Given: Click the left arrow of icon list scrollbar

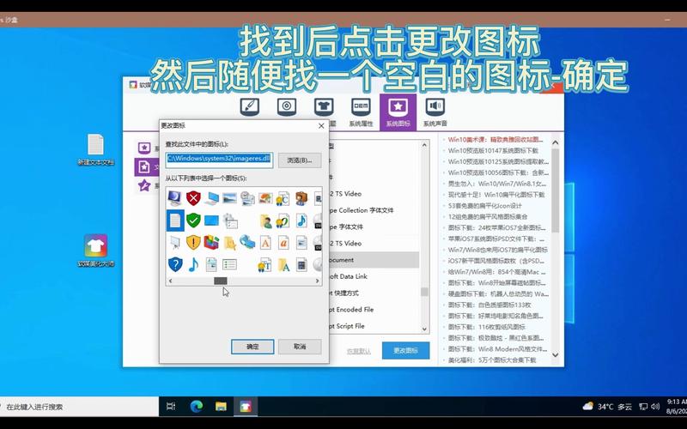Looking at the screenshot, I should 170,281.
